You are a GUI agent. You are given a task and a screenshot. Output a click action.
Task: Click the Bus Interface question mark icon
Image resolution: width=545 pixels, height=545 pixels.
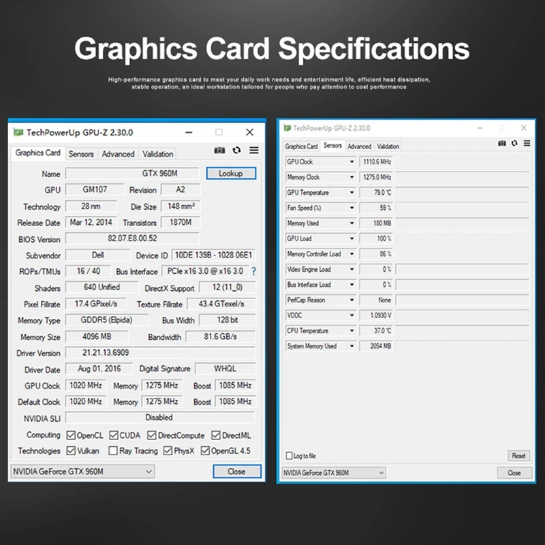253,271
